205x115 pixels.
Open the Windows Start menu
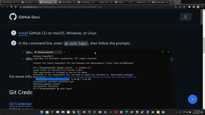tap(42, 112)
